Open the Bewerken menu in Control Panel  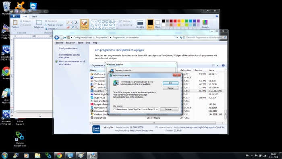pyautogui.click(x=70, y=43)
